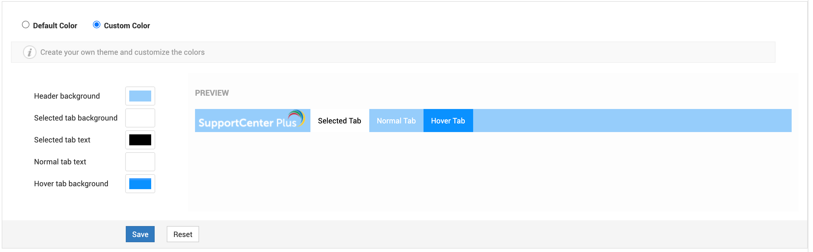The height and width of the screenshot is (252, 813).
Task: Click the "Normal Tab" preview tab
Action: (x=396, y=121)
